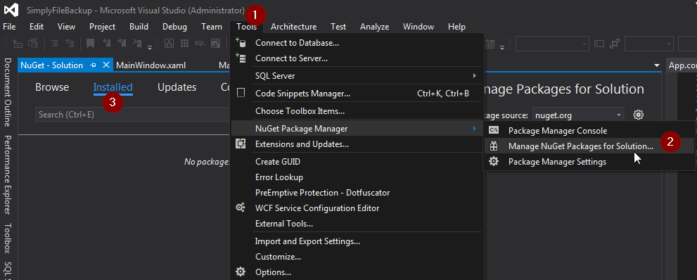Viewport: 697px width, 280px height.
Task: Click the database icon beside Connect to Database
Action: point(241,43)
